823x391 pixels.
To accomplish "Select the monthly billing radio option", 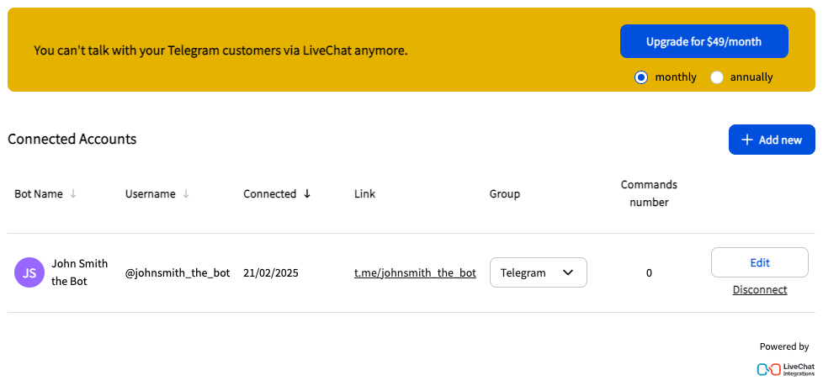I will [641, 77].
